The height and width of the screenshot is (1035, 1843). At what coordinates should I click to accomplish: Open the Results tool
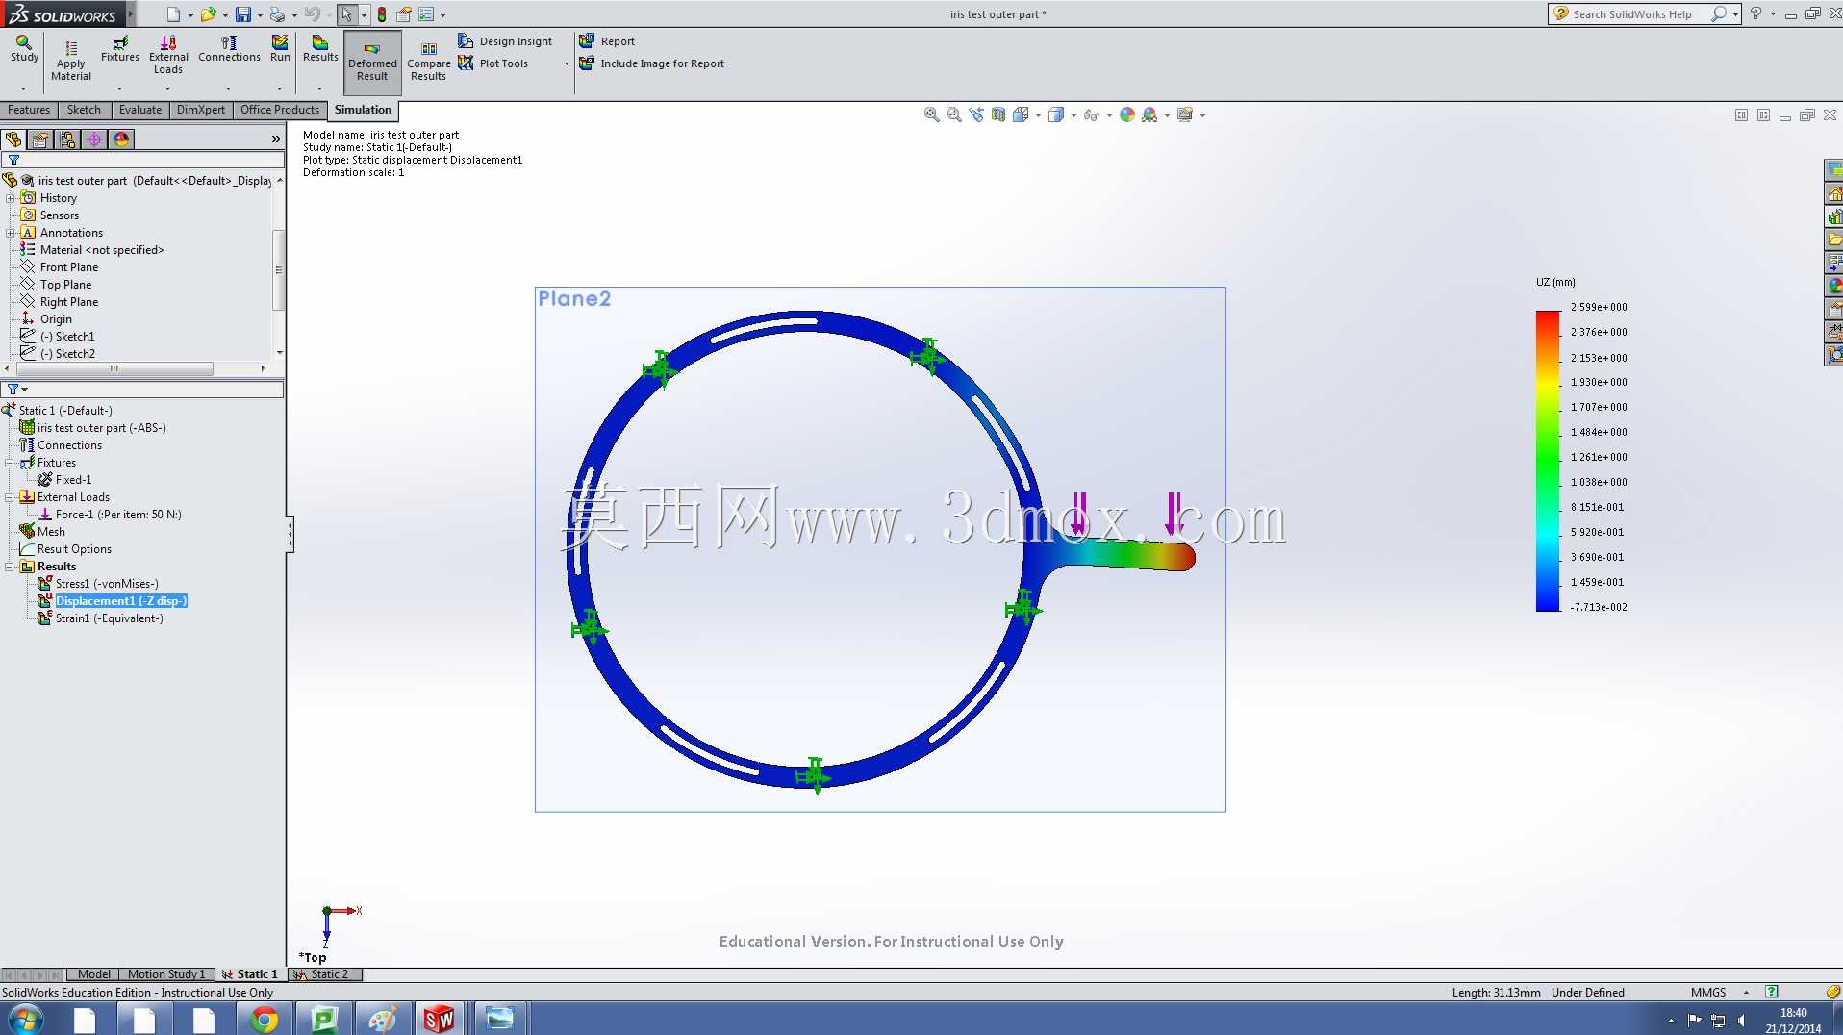click(320, 49)
